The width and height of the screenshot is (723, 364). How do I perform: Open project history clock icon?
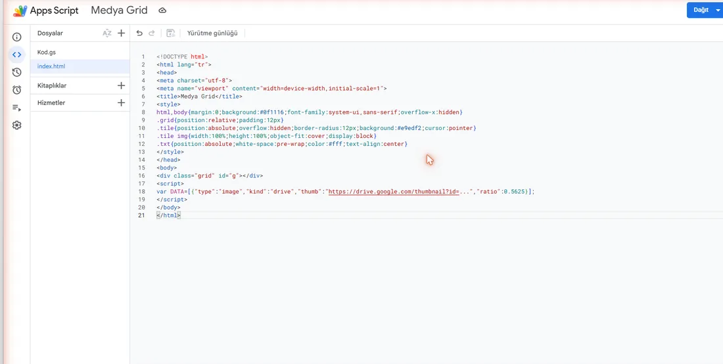coord(16,72)
